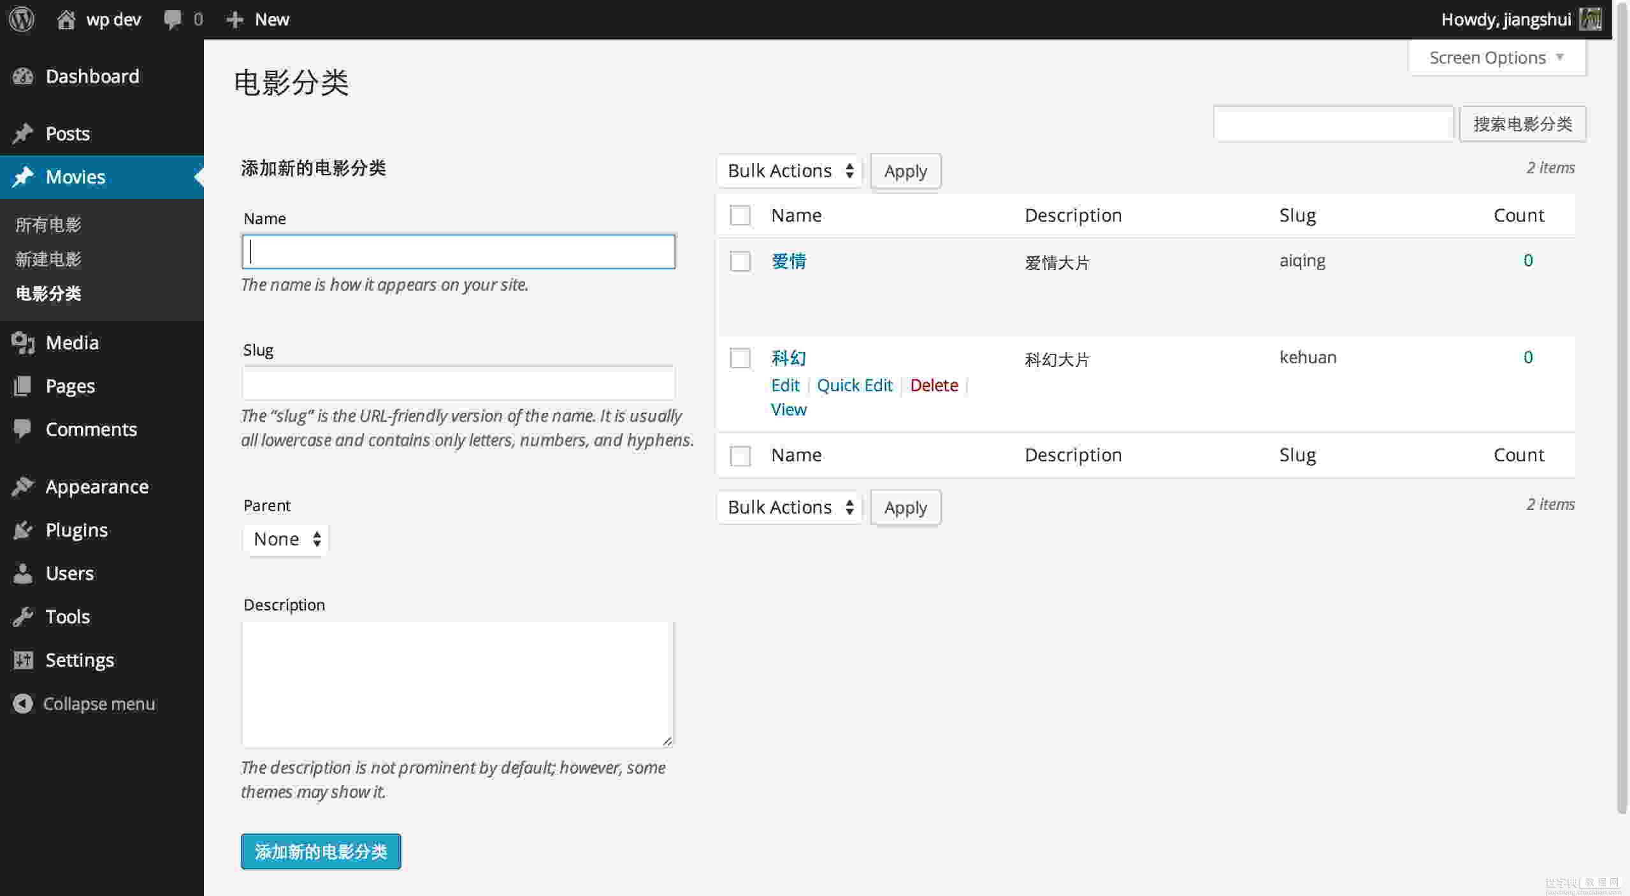This screenshot has width=1630, height=896.
Task: Click the Dashboard menu icon
Action: pyautogui.click(x=22, y=77)
